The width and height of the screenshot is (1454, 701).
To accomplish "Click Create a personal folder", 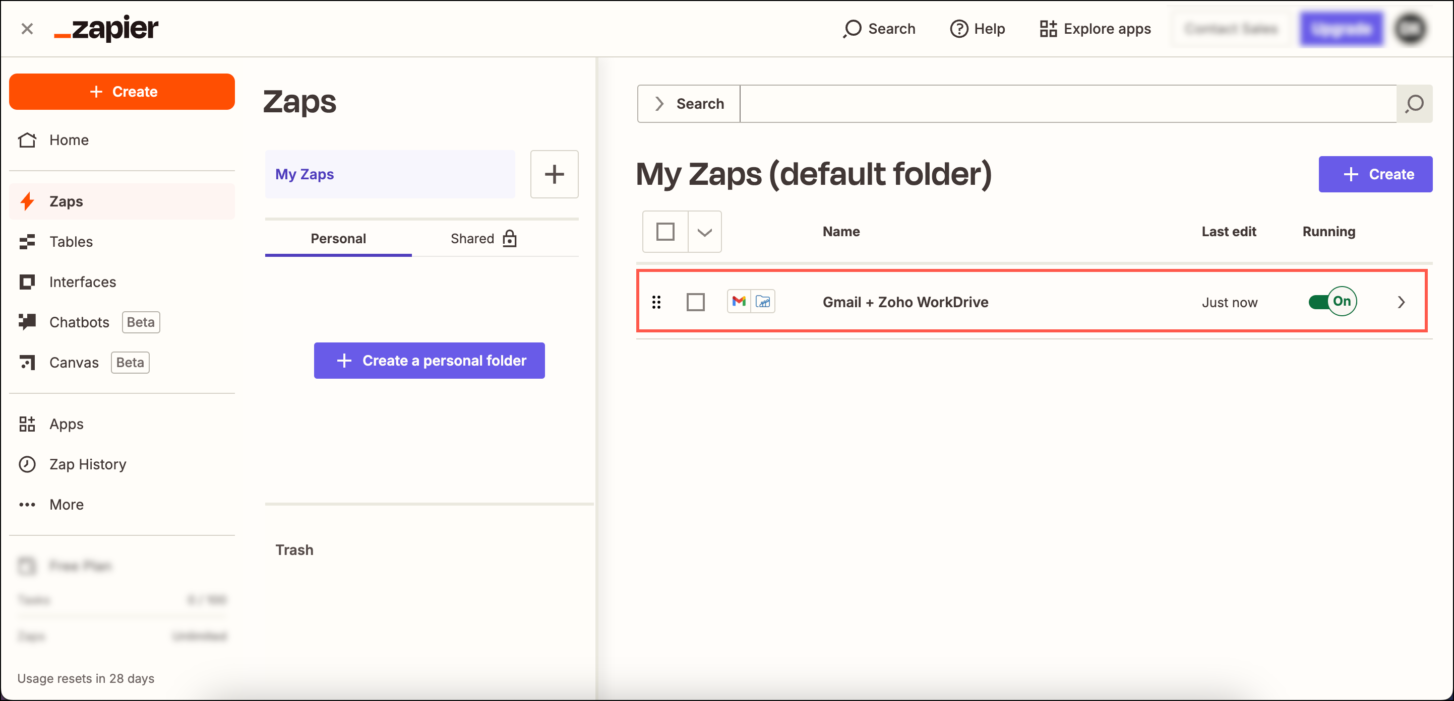I will 430,361.
